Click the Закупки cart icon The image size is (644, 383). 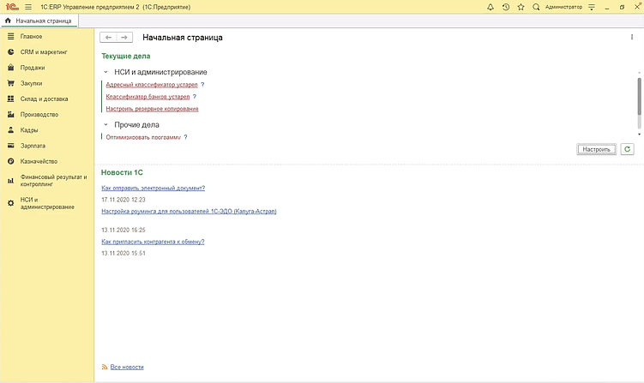pyautogui.click(x=11, y=83)
